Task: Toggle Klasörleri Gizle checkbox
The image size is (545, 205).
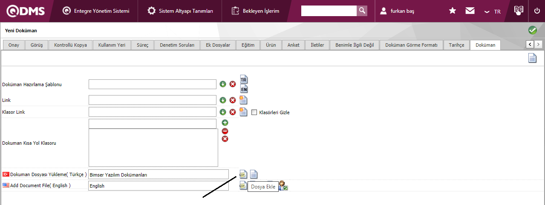Action: (x=254, y=112)
